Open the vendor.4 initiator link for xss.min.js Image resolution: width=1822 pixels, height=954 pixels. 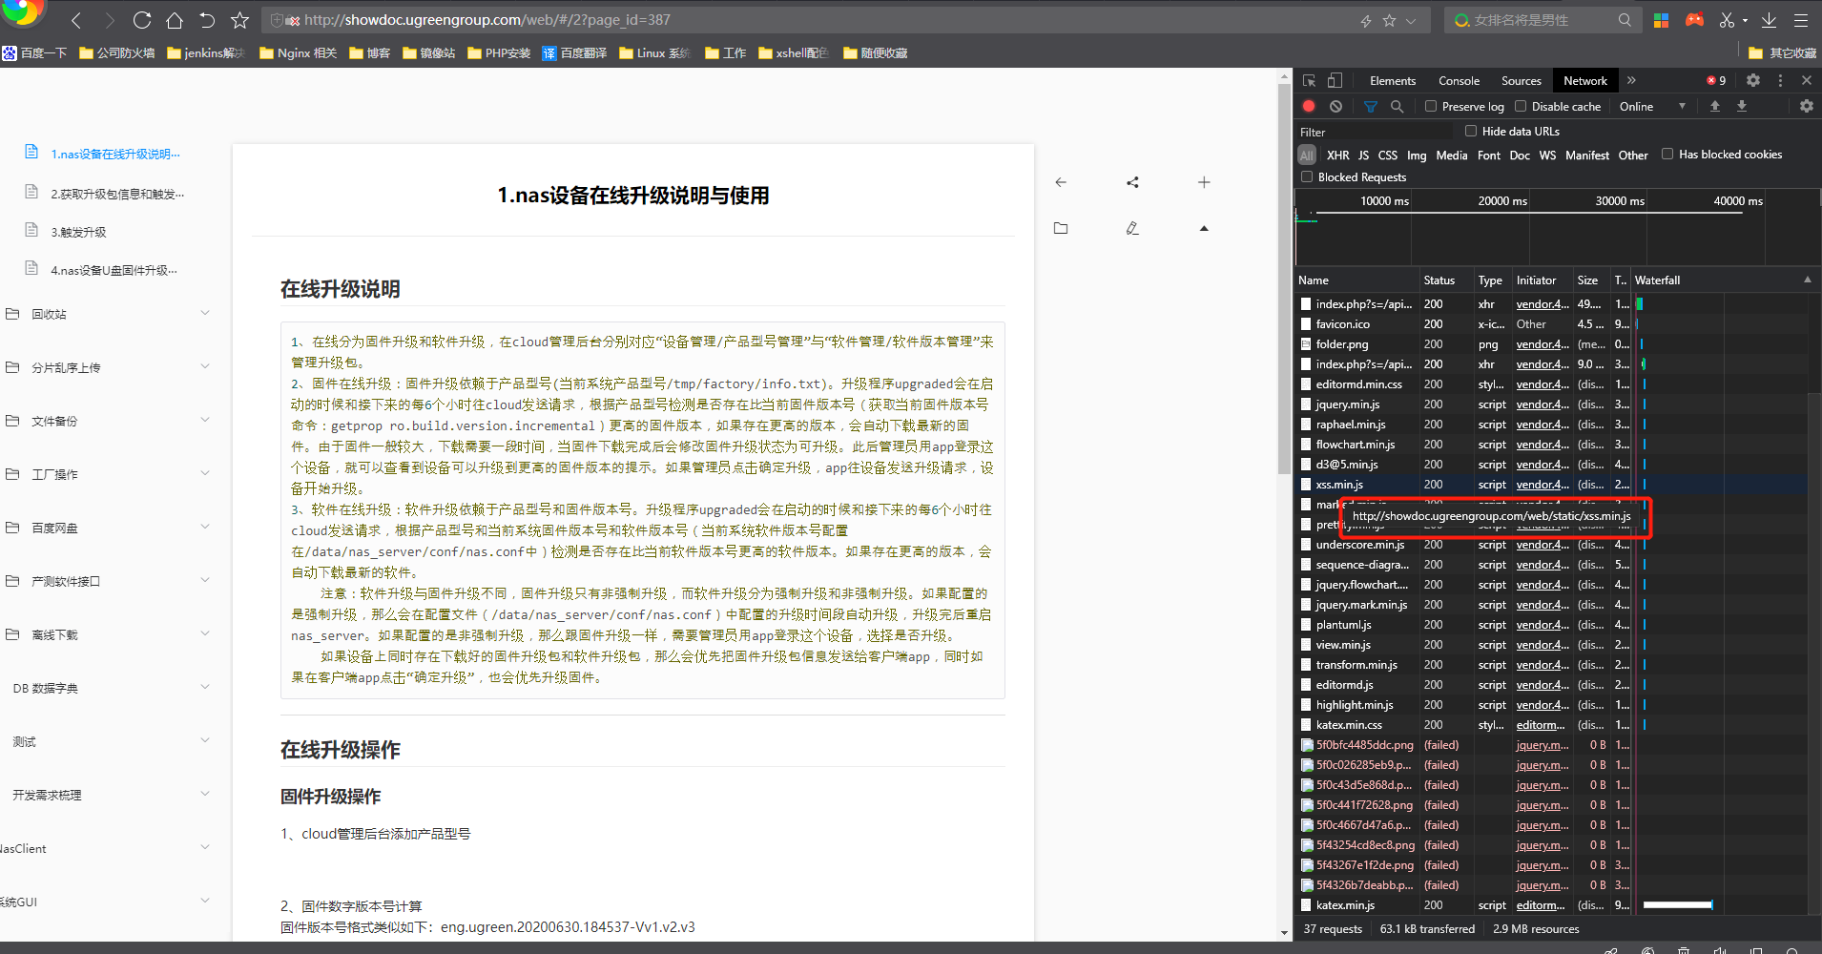pyautogui.click(x=1541, y=485)
